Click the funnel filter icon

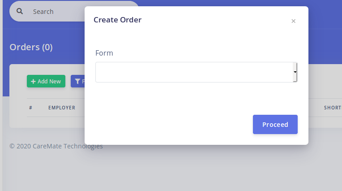[x=77, y=81]
